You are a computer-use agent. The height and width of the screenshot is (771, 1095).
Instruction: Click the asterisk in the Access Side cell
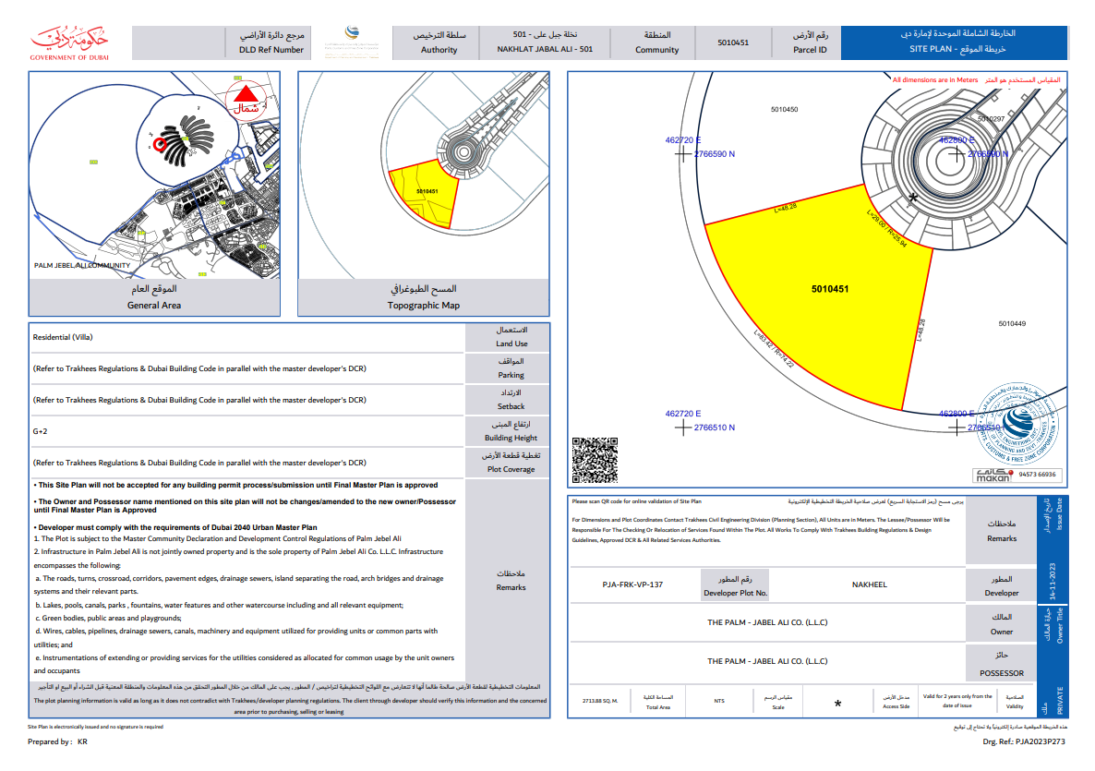pos(837,705)
